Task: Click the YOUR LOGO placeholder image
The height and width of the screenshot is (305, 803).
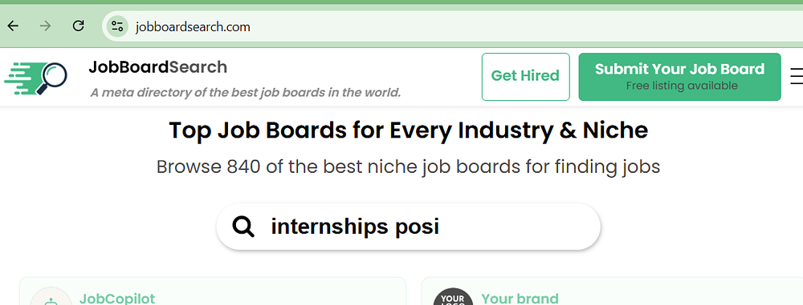Action: point(453,296)
